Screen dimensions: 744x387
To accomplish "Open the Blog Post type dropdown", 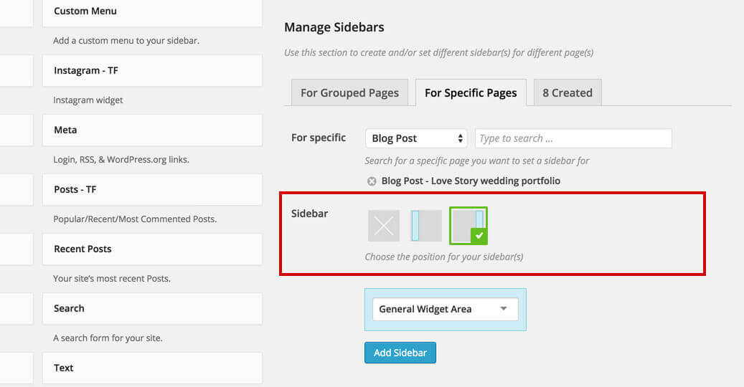I will 416,138.
